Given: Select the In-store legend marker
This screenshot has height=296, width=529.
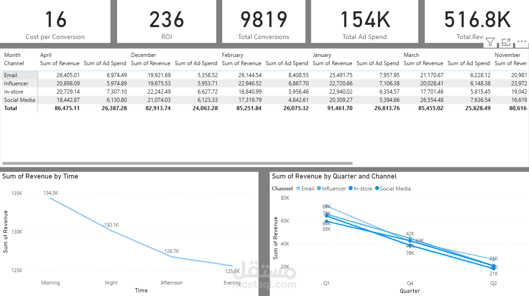Looking at the screenshot, I should [x=350, y=189].
